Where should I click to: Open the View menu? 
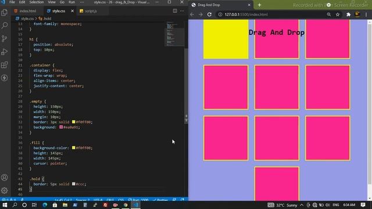52,2
